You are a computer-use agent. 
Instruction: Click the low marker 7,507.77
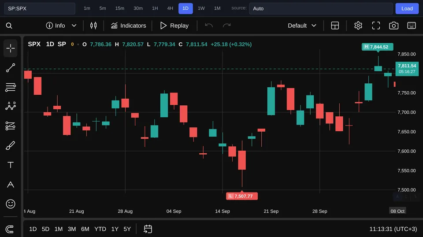click(242, 196)
